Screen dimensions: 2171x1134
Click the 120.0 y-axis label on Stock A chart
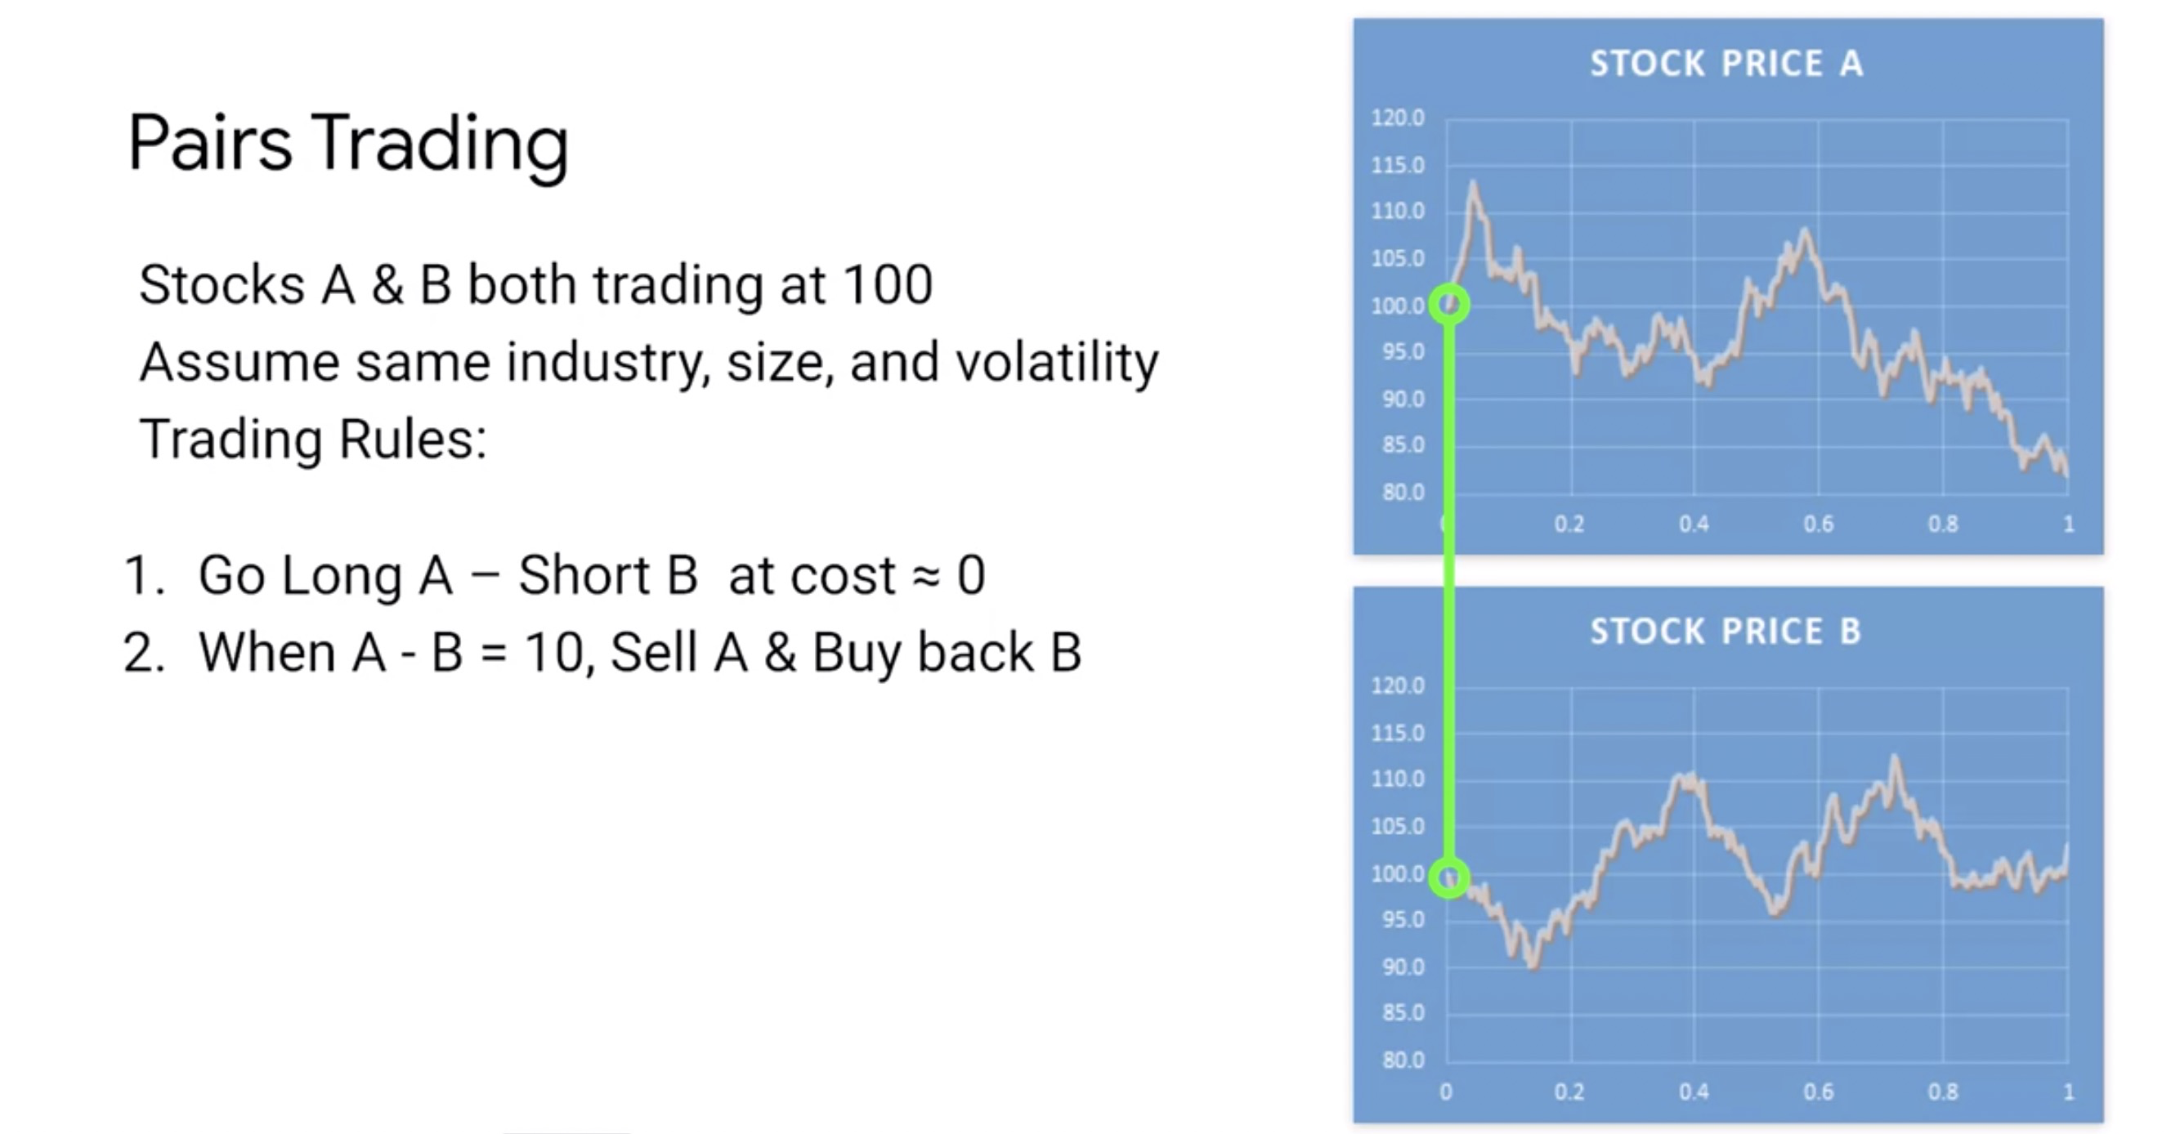coord(1397,118)
